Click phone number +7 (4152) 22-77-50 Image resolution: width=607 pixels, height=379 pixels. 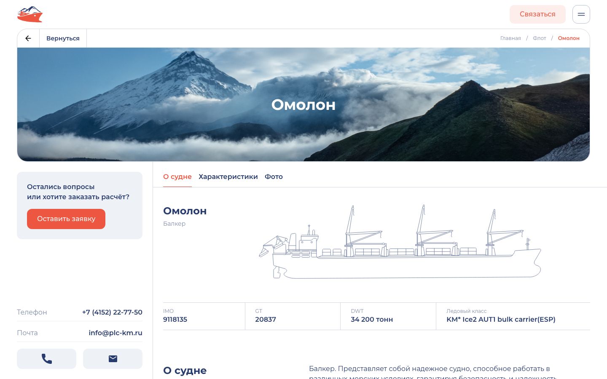(x=112, y=312)
